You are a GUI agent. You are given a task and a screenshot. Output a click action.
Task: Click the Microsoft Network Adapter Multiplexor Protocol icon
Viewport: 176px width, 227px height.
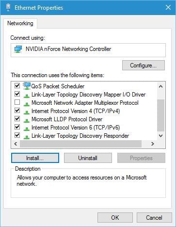pyautogui.click(x=27, y=104)
